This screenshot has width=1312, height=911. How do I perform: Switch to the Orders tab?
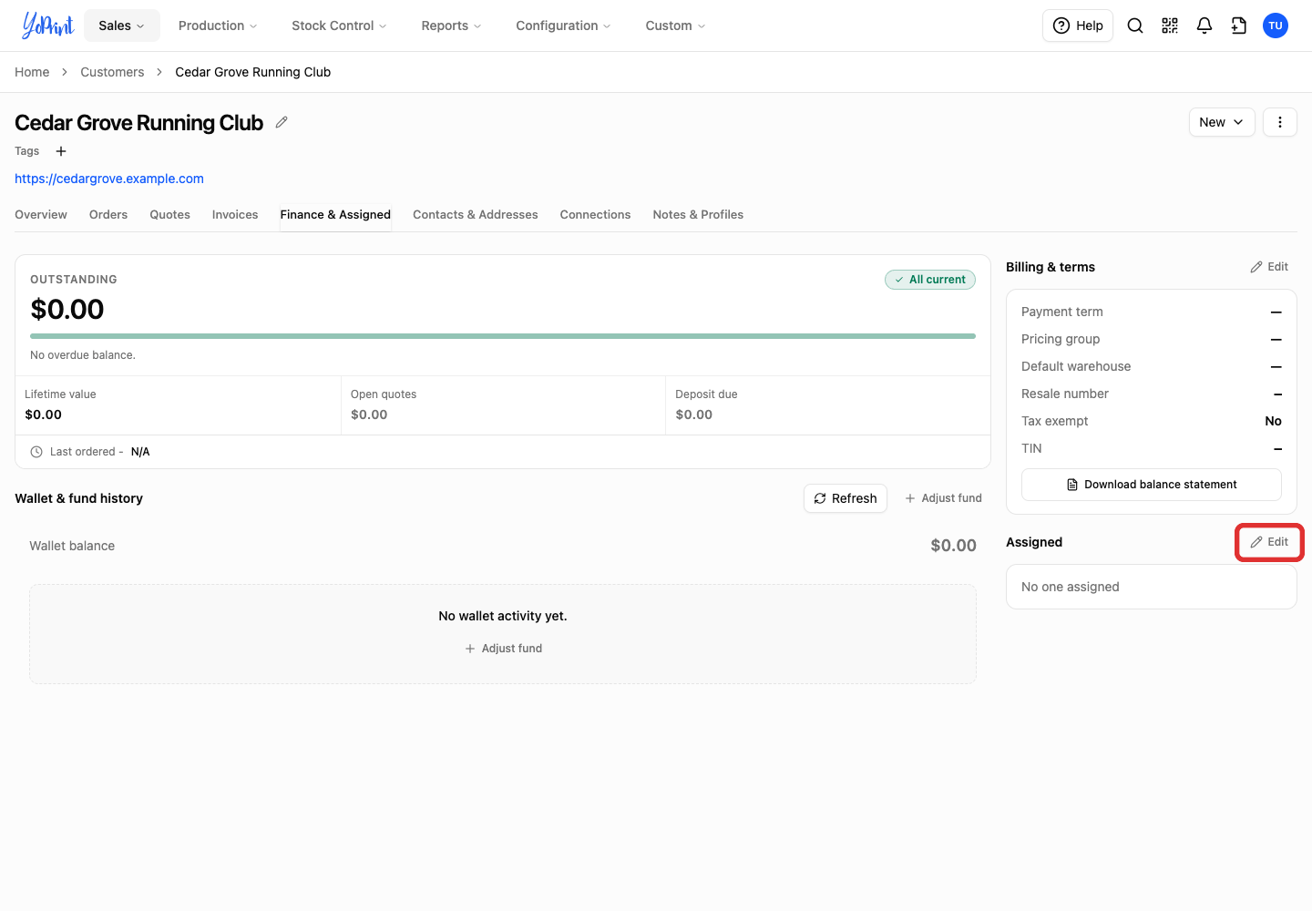pos(108,215)
